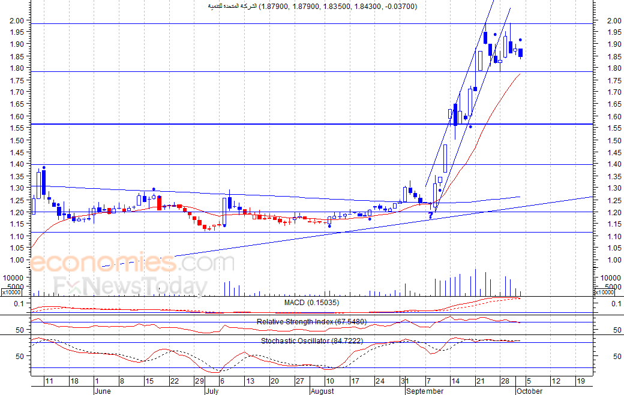
Task: Click the August month label
Action: click(x=322, y=391)
